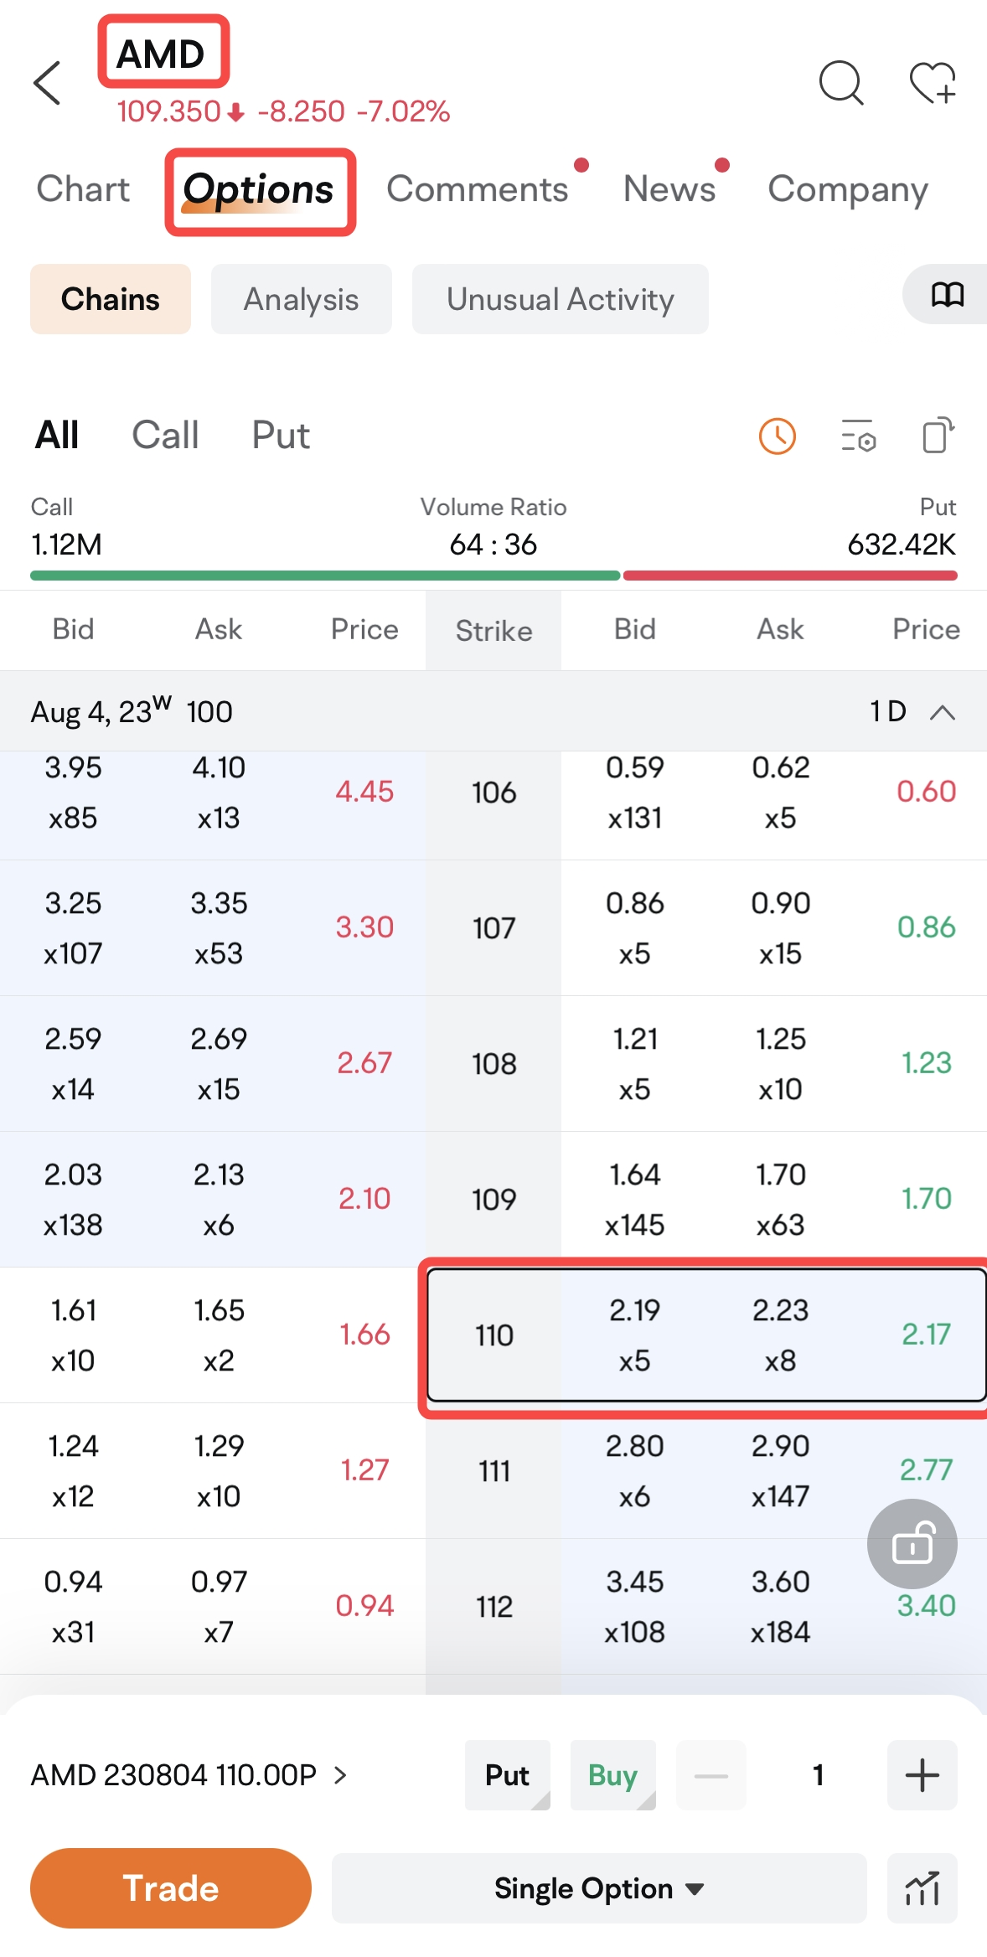Tap the rotate screen icon
The height and width of the screenshot is (1957, 987).
[938, 436]
